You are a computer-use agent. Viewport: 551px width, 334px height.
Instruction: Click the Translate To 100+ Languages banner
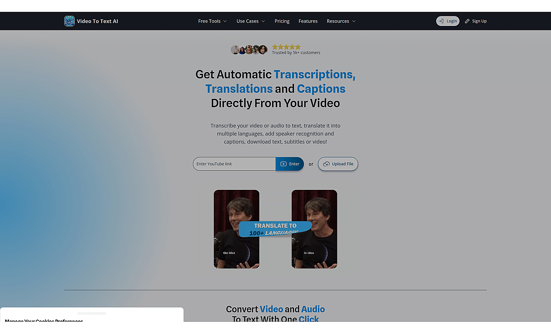pos(275,229)
